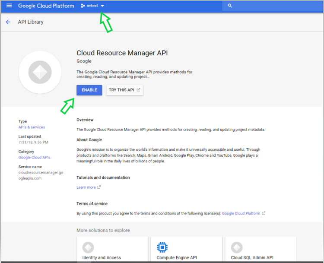Click the TRY THIS API button

click(x=124, y=90)
